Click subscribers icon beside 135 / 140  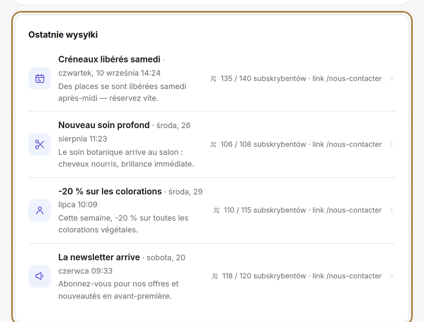(x=213, y=79)
